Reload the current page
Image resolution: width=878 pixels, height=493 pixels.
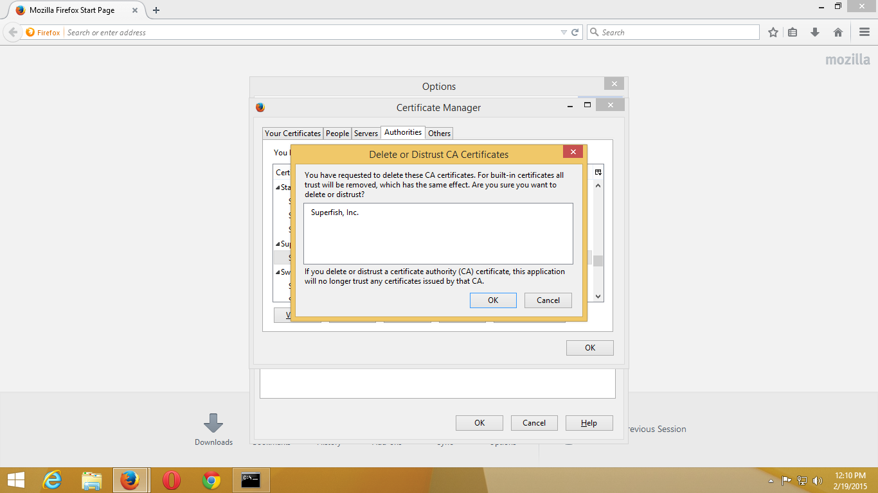point(575,32)
